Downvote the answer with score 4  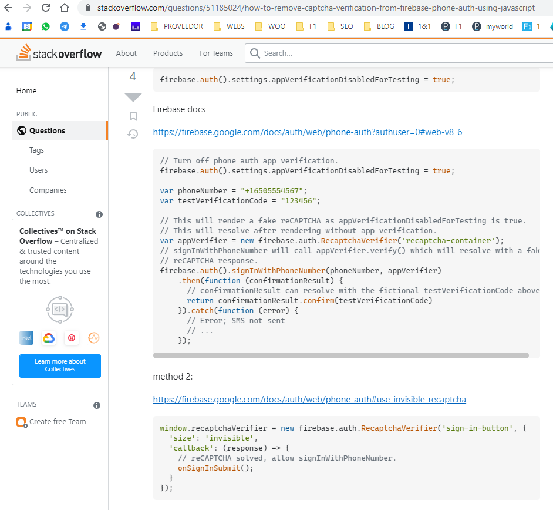(x=133, y=97)
